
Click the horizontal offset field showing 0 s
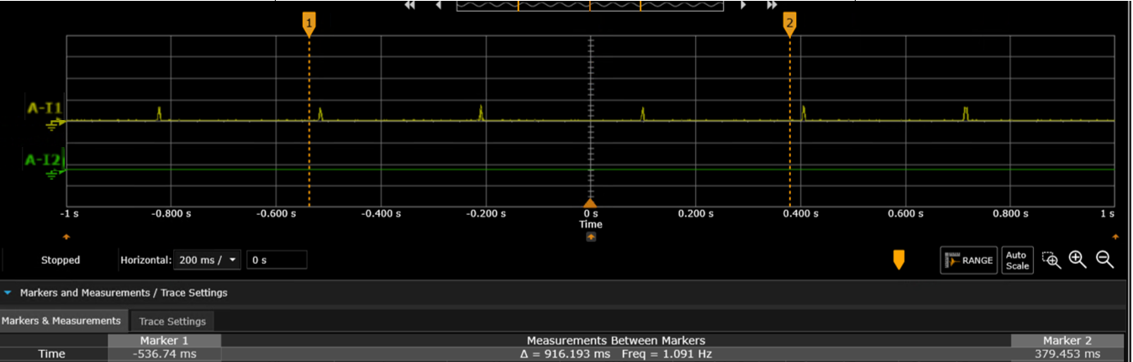coord(277,260)
